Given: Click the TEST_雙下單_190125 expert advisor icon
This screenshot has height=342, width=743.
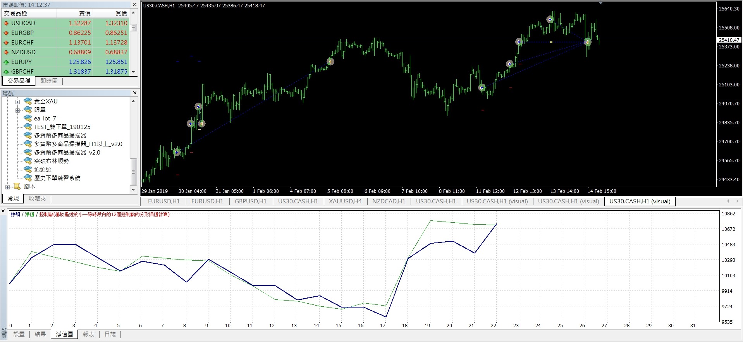Looking at the screenshot, I should (28, 127).
